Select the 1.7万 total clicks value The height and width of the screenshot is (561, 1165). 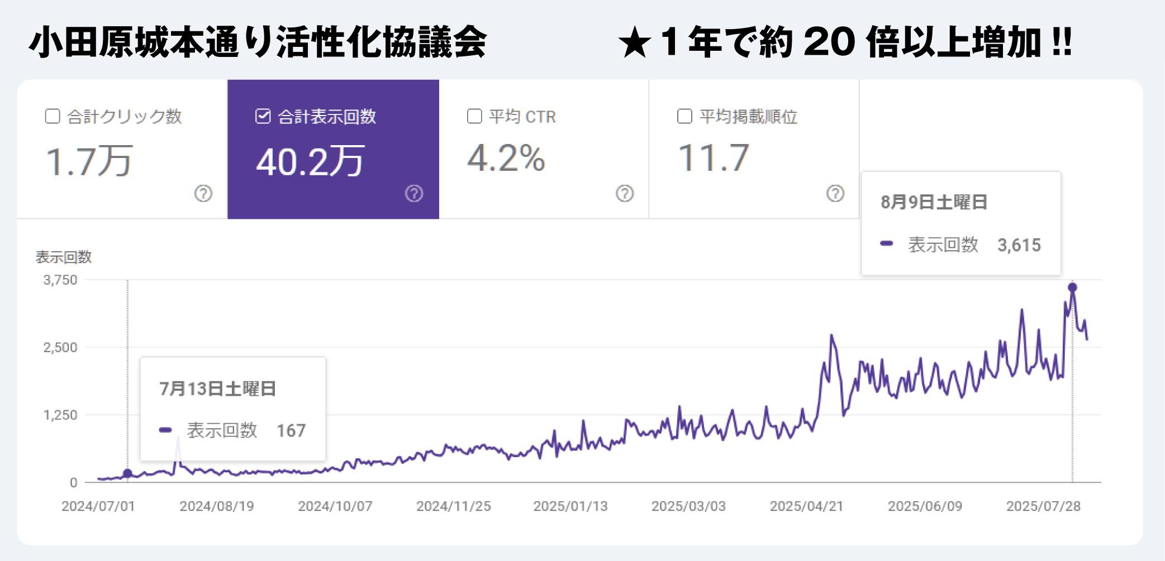click(x=88, y=161)
